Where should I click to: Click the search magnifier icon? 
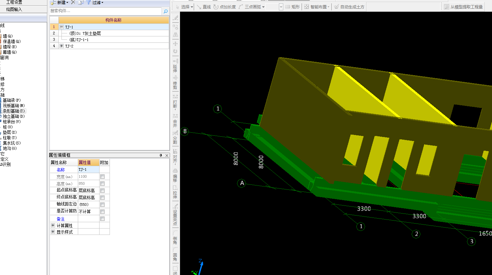click(165, 11)
